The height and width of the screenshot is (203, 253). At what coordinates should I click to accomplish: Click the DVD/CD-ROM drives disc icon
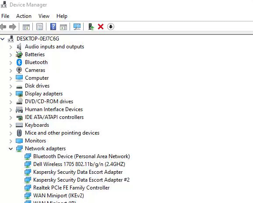pyautogui.click(x=19, y=101)
